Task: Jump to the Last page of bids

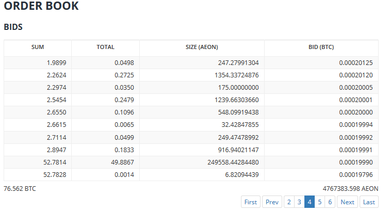Action: point(369,202)
